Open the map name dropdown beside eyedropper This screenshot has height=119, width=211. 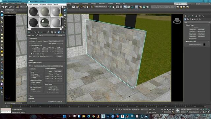click(x=47, y=35)
